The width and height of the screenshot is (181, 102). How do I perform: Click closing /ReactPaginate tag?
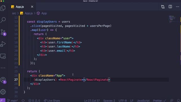pyautogui.click(x=97, y=80)
